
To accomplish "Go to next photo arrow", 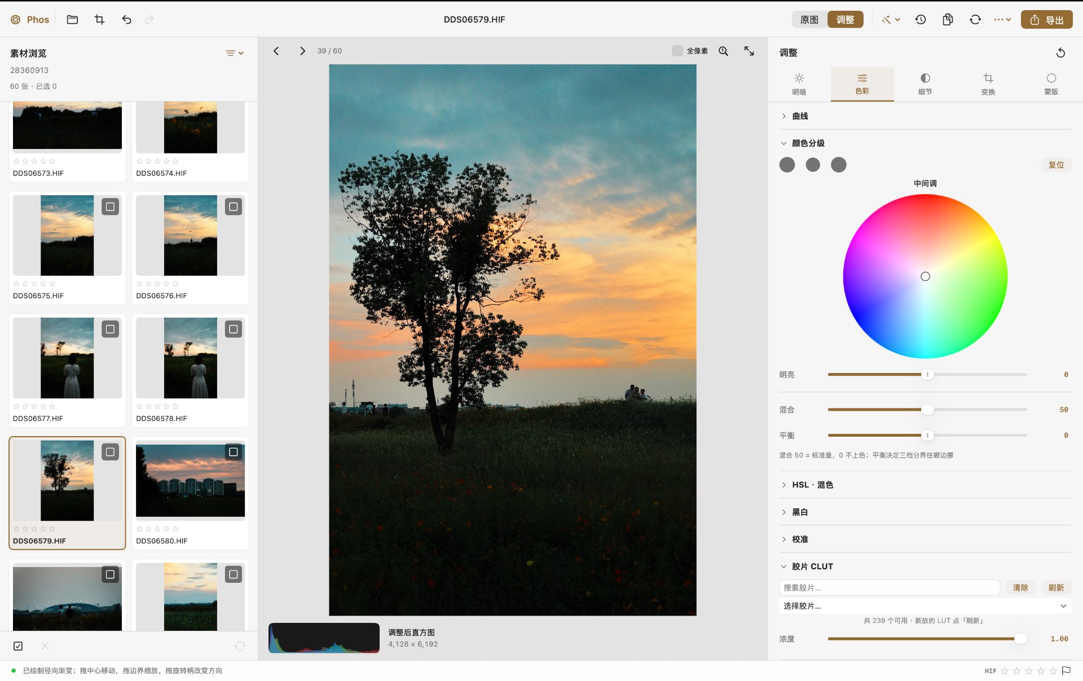I will point(302,51).
